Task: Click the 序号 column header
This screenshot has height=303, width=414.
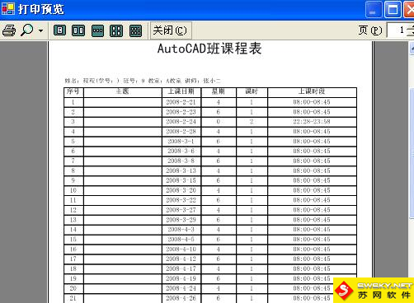Action: coord(73,91)
